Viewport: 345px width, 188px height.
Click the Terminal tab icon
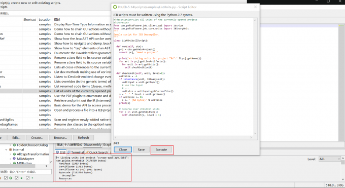69,152
